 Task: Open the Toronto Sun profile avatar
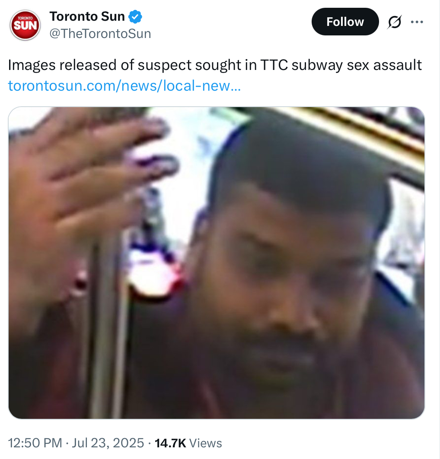[25, 25]
